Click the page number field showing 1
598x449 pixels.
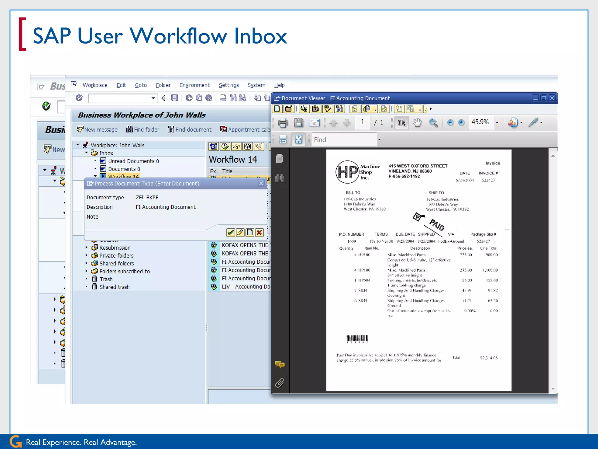362,122
